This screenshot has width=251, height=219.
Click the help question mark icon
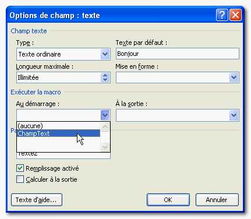click(x=222, y=15)
